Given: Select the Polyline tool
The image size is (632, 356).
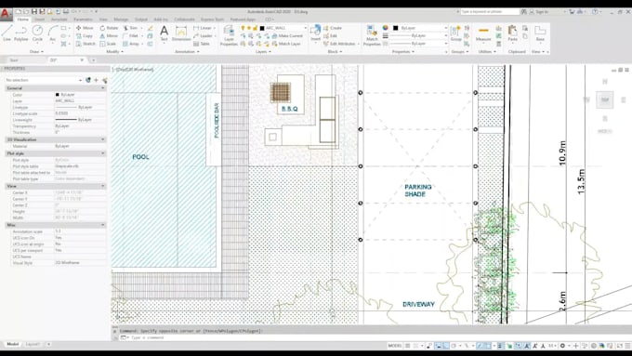Looking at the screenshot, I should (21, 33).
